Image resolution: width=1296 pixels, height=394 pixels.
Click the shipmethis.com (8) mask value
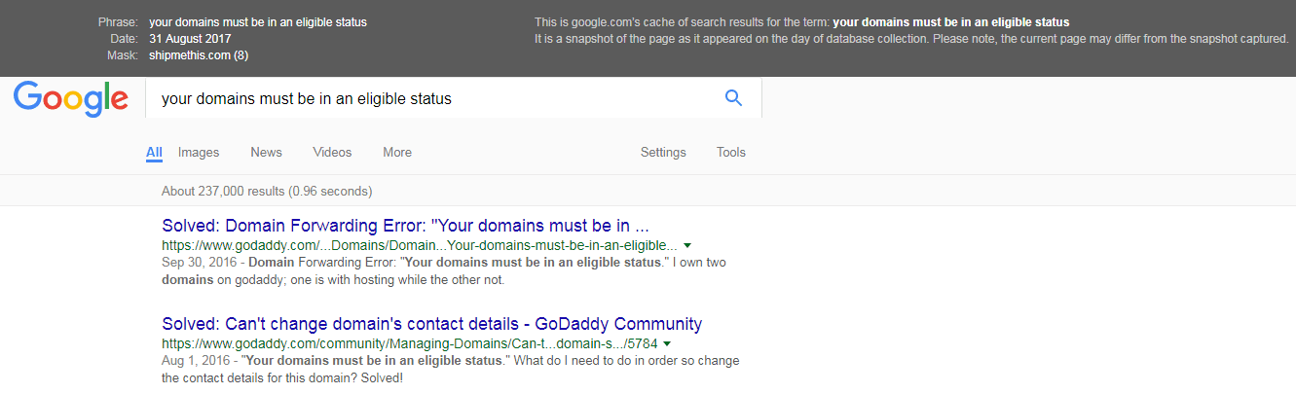click(x=199, y=55)
